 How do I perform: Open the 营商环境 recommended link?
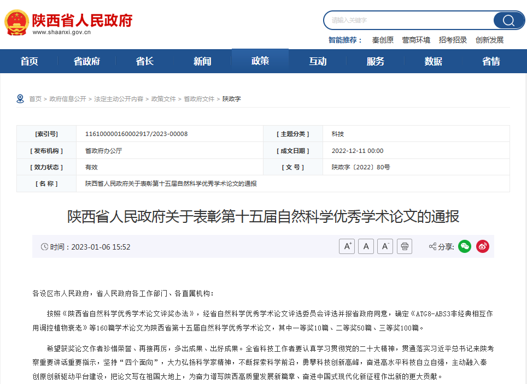(416, 40)
